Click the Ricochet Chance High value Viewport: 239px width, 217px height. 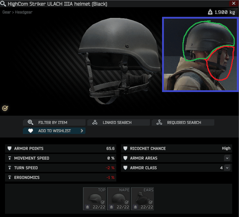226,148
